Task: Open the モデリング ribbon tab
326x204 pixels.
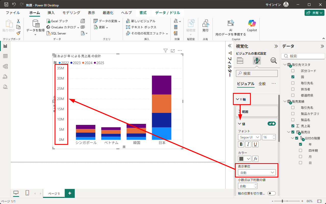Action: [x=71, y=13]
